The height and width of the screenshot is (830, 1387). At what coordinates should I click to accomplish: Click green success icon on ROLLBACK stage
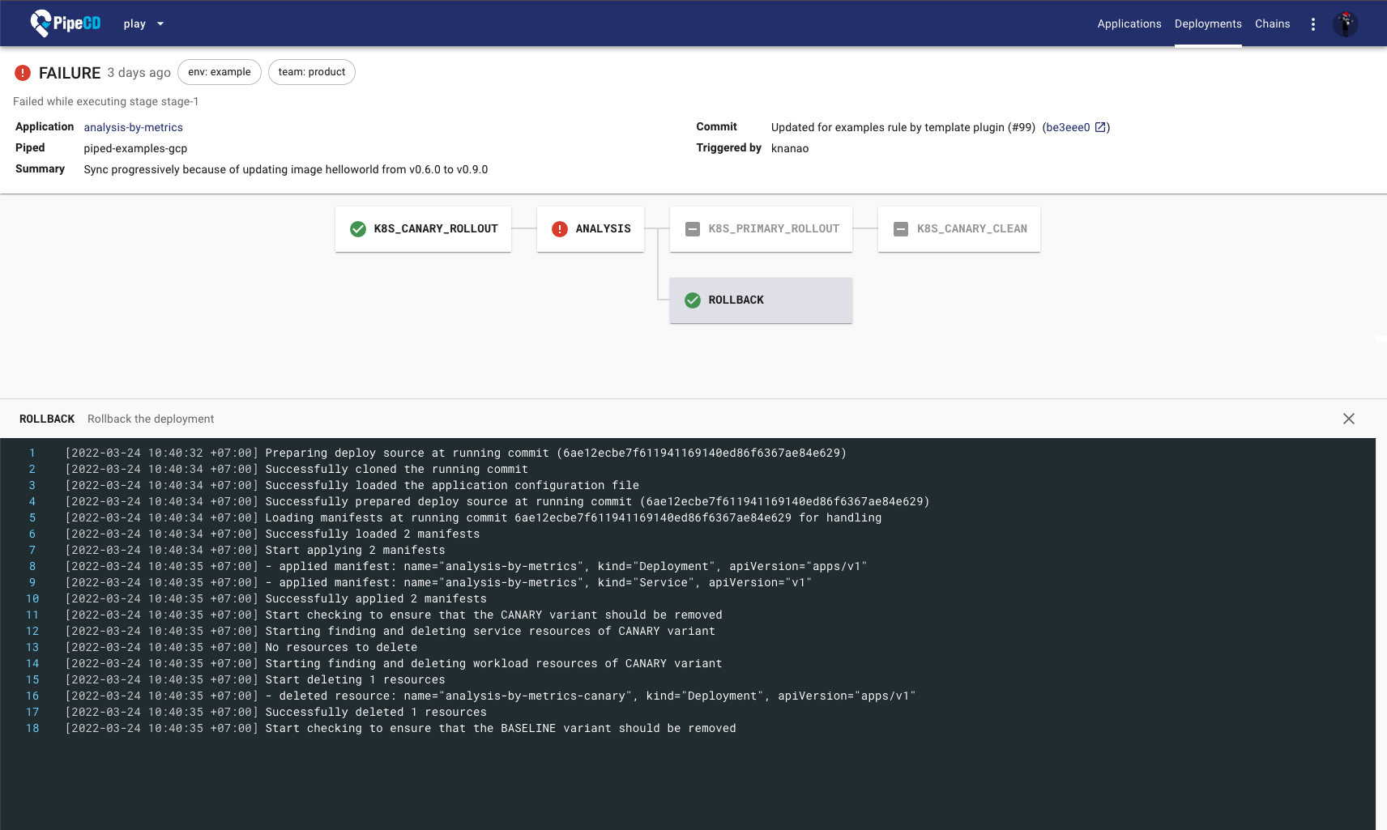[x=693, y=300]
